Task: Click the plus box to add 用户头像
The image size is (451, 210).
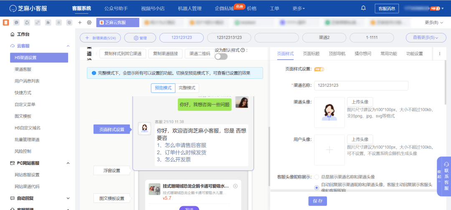Action: click(329, 150)
